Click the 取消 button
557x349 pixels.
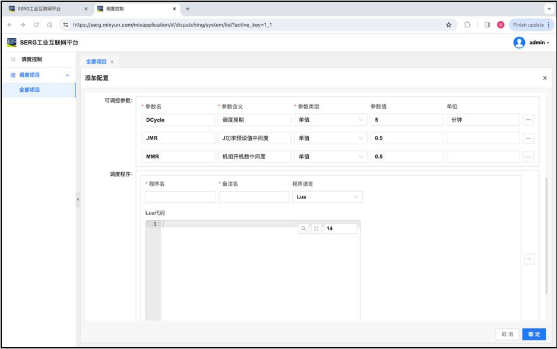507,334
